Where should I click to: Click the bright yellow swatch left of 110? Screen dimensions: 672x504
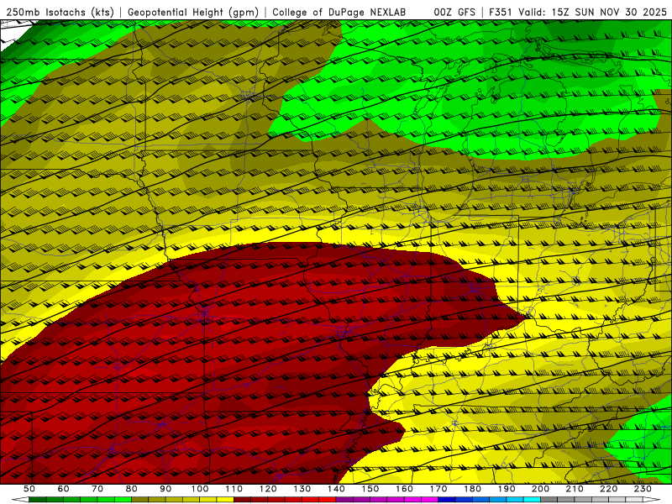click(225, 499)
